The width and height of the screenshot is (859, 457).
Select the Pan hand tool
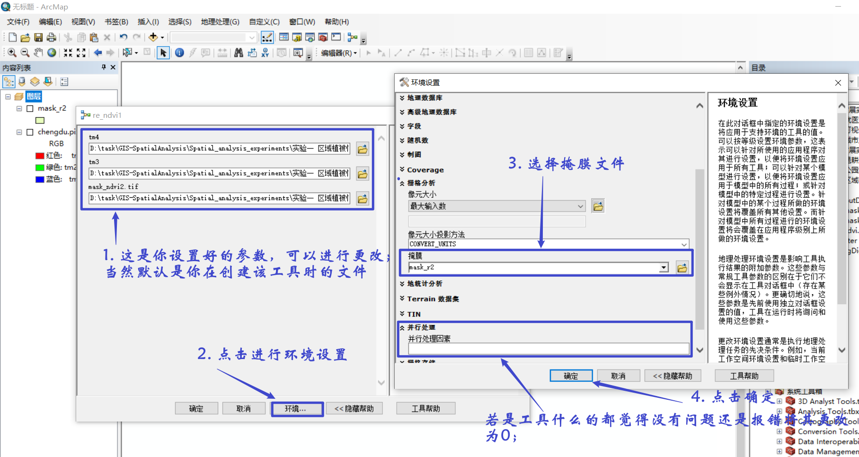coord(38,53)
